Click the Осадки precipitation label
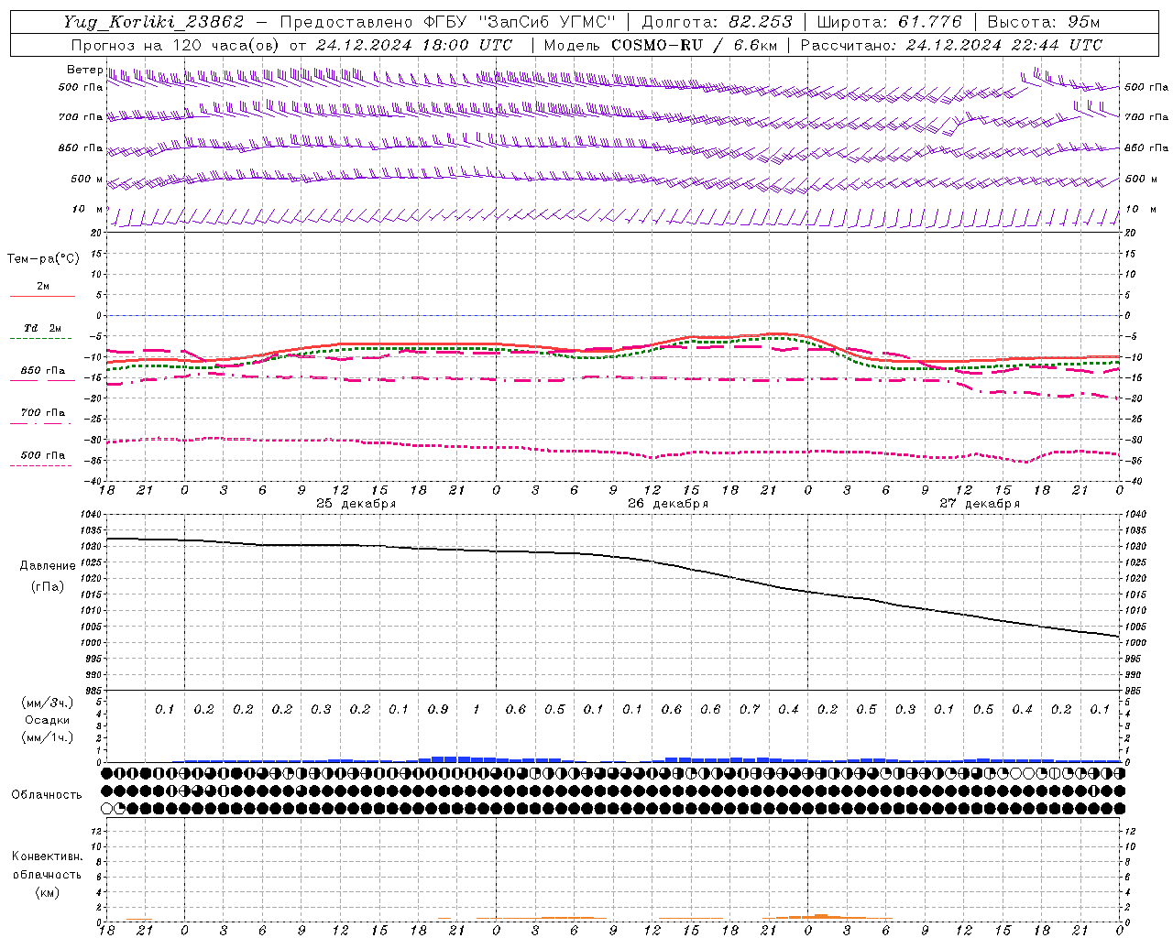Screen dimensions: 1173x938 pos(48,720)
